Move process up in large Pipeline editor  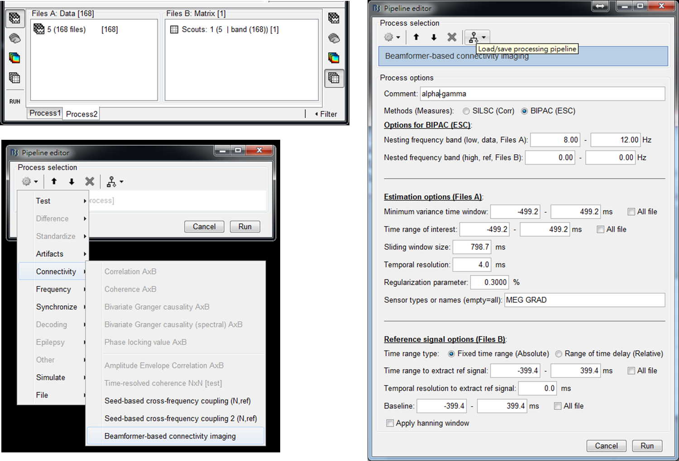click(x=416, y=37)
